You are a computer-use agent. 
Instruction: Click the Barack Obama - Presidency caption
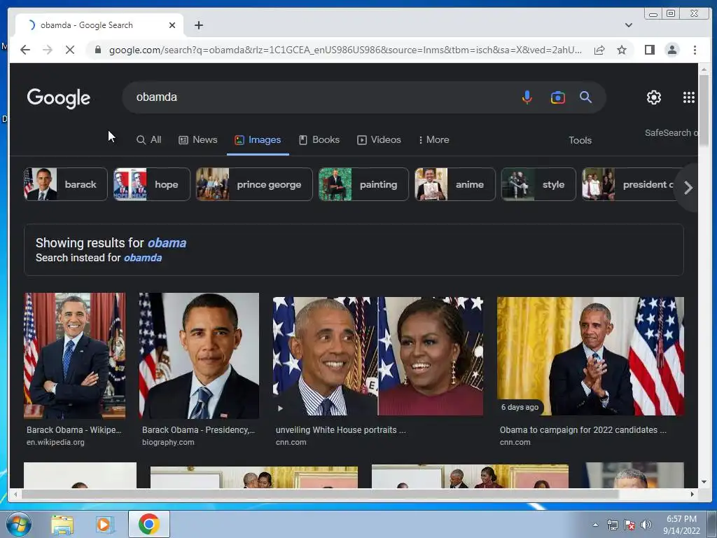(198, 430)
